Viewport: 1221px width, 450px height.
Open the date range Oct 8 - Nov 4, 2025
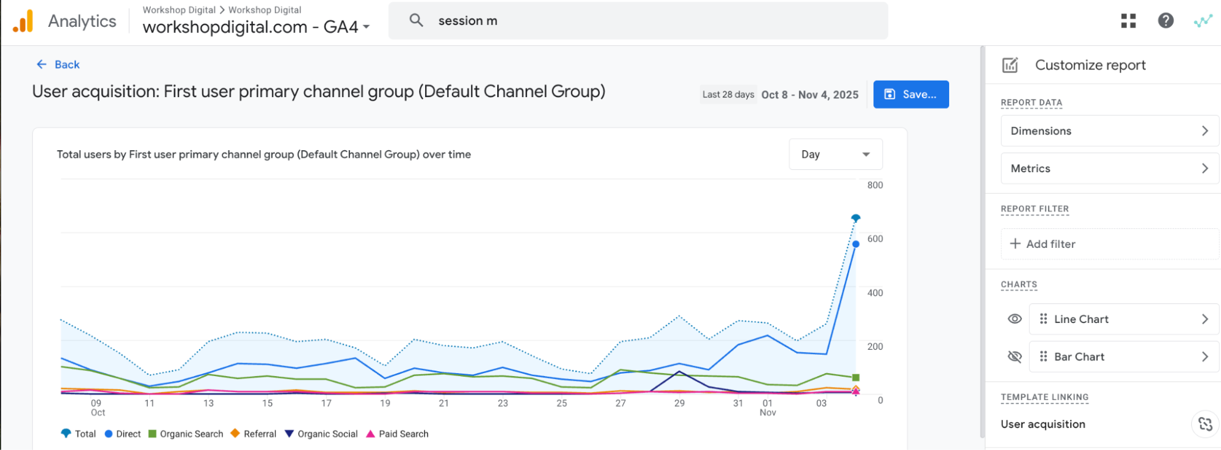click(810, 95)
